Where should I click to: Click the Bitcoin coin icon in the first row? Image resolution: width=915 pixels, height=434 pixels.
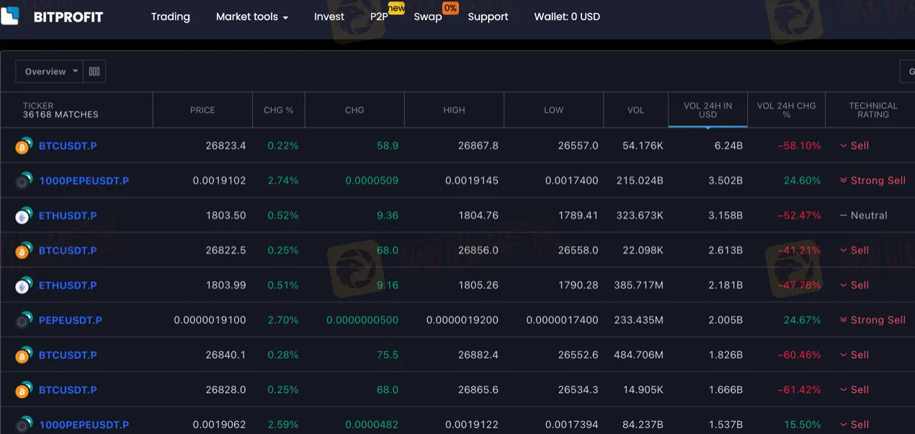coord(22,145)
